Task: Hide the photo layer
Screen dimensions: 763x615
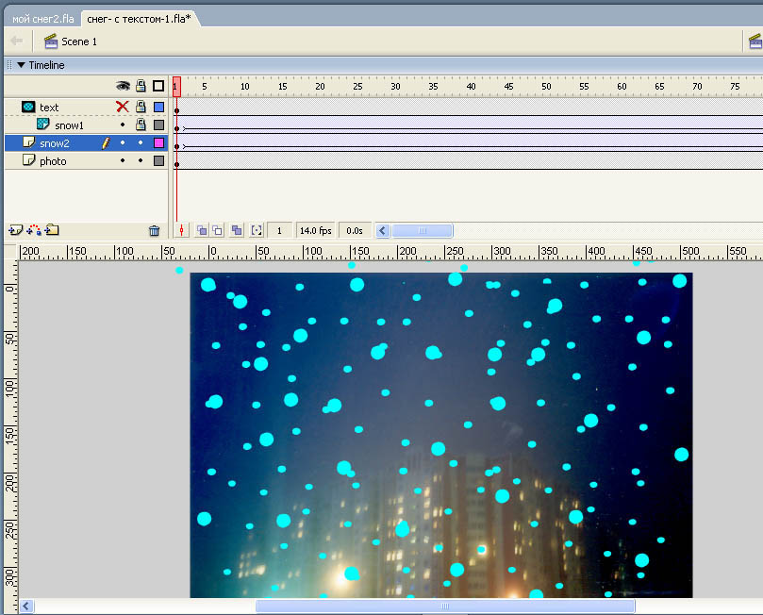Action: (x=122, y=161)
